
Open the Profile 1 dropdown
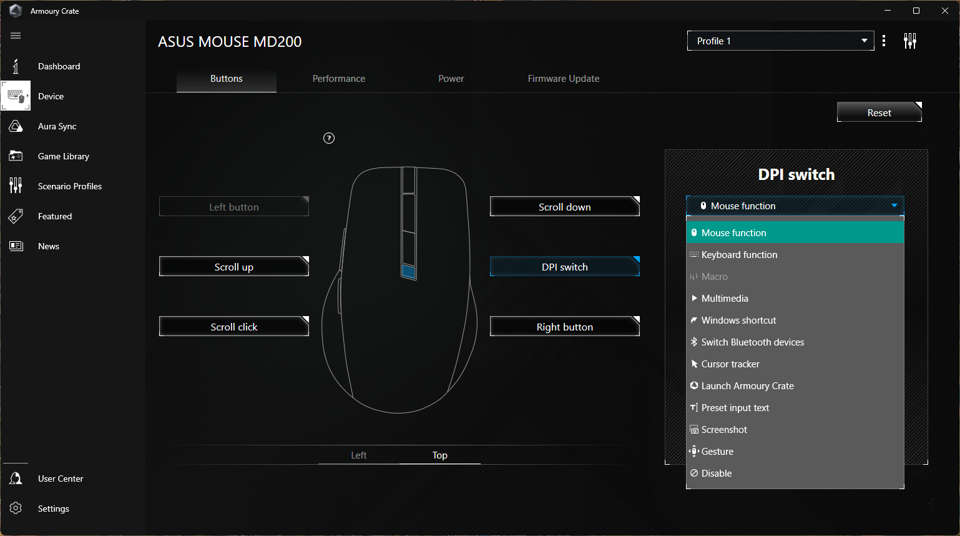[780, 41]
